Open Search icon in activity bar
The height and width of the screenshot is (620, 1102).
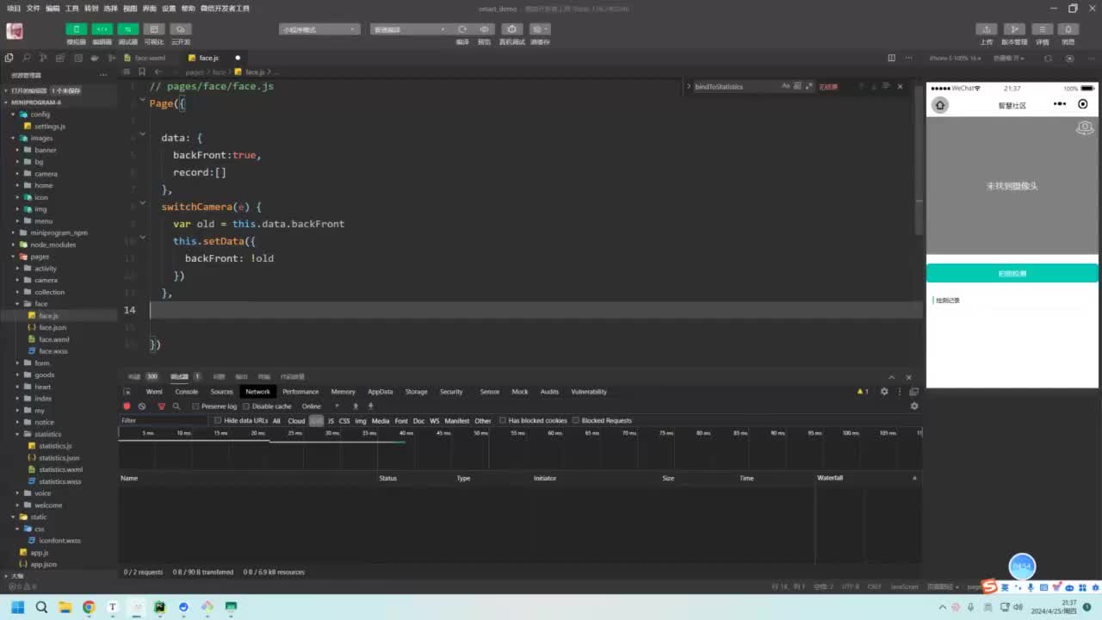(x=27, y=58)
